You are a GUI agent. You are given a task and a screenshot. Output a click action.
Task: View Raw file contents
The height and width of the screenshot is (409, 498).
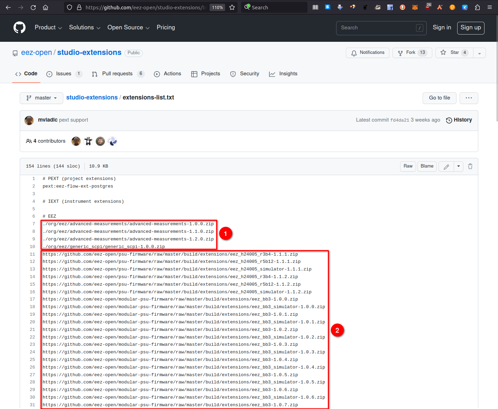coord(408,167)
